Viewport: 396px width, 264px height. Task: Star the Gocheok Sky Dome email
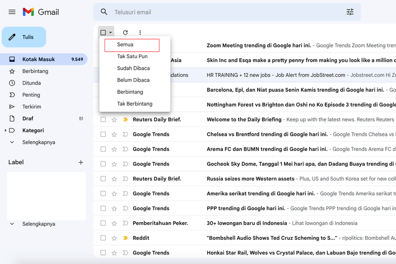click(114, 164)
